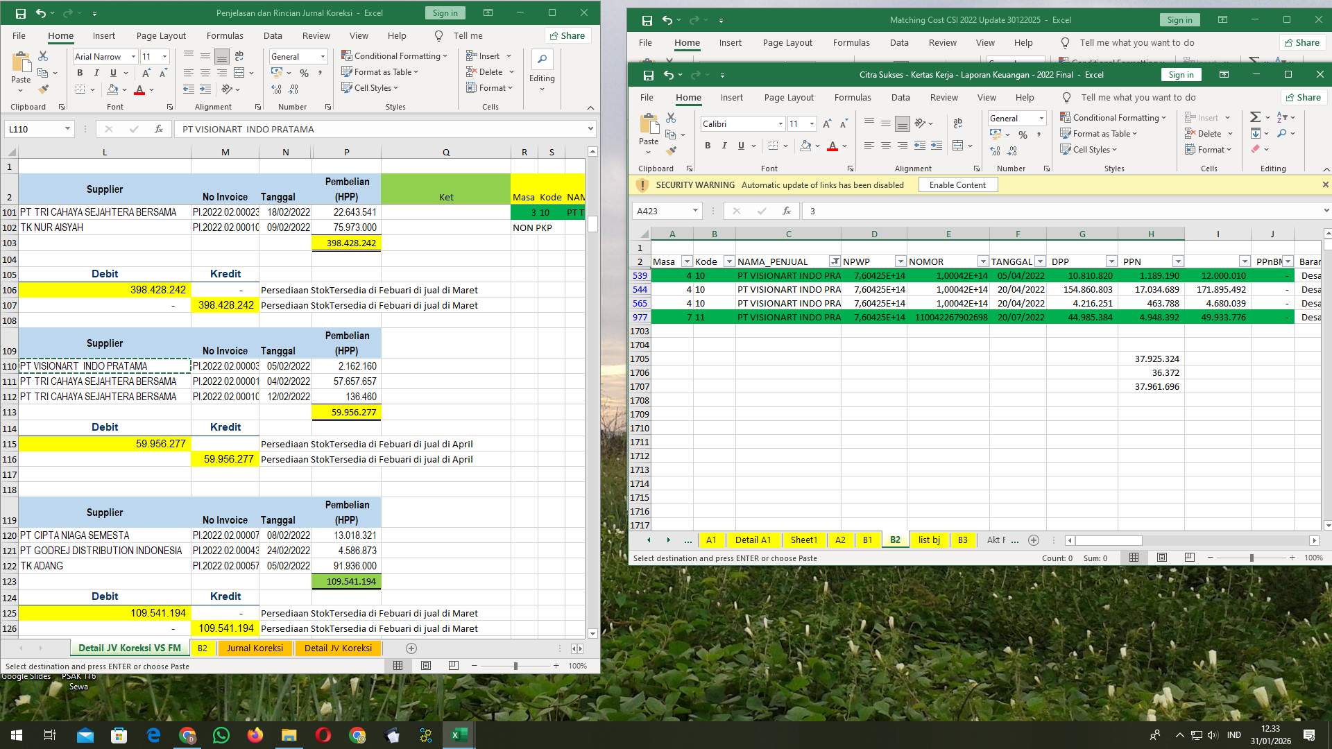Click the Insert Function fx icon

click(787, 211)
